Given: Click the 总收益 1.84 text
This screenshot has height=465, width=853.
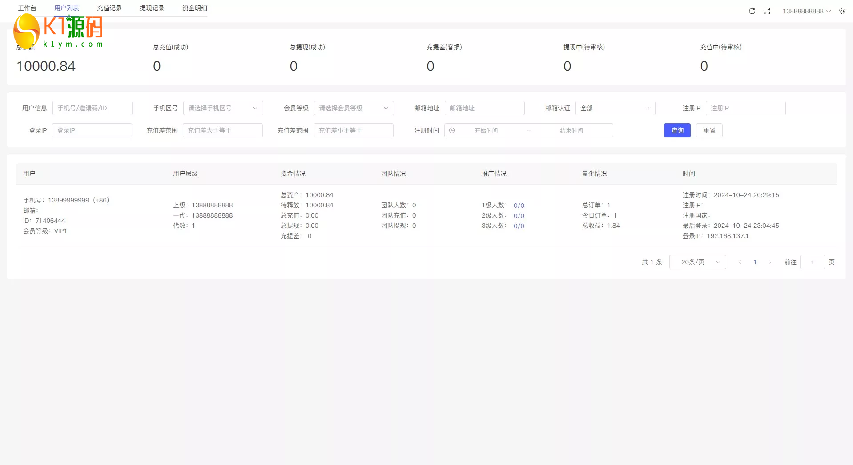Looking at the screenshot, I should [x=601, y=226].
